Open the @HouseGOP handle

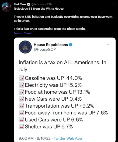(45, 49)
